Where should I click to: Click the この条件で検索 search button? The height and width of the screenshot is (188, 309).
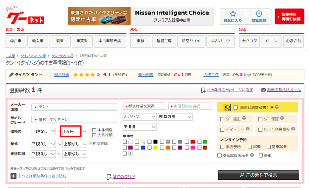(258, 175)
